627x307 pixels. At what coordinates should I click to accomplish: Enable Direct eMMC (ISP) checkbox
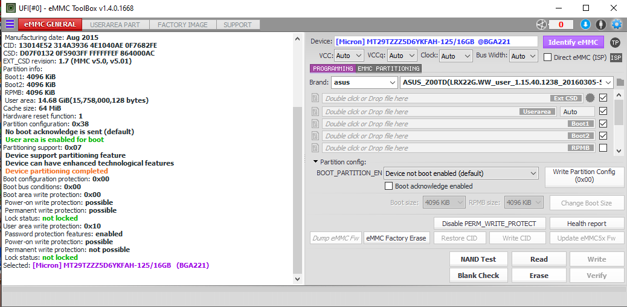[547, 57]
